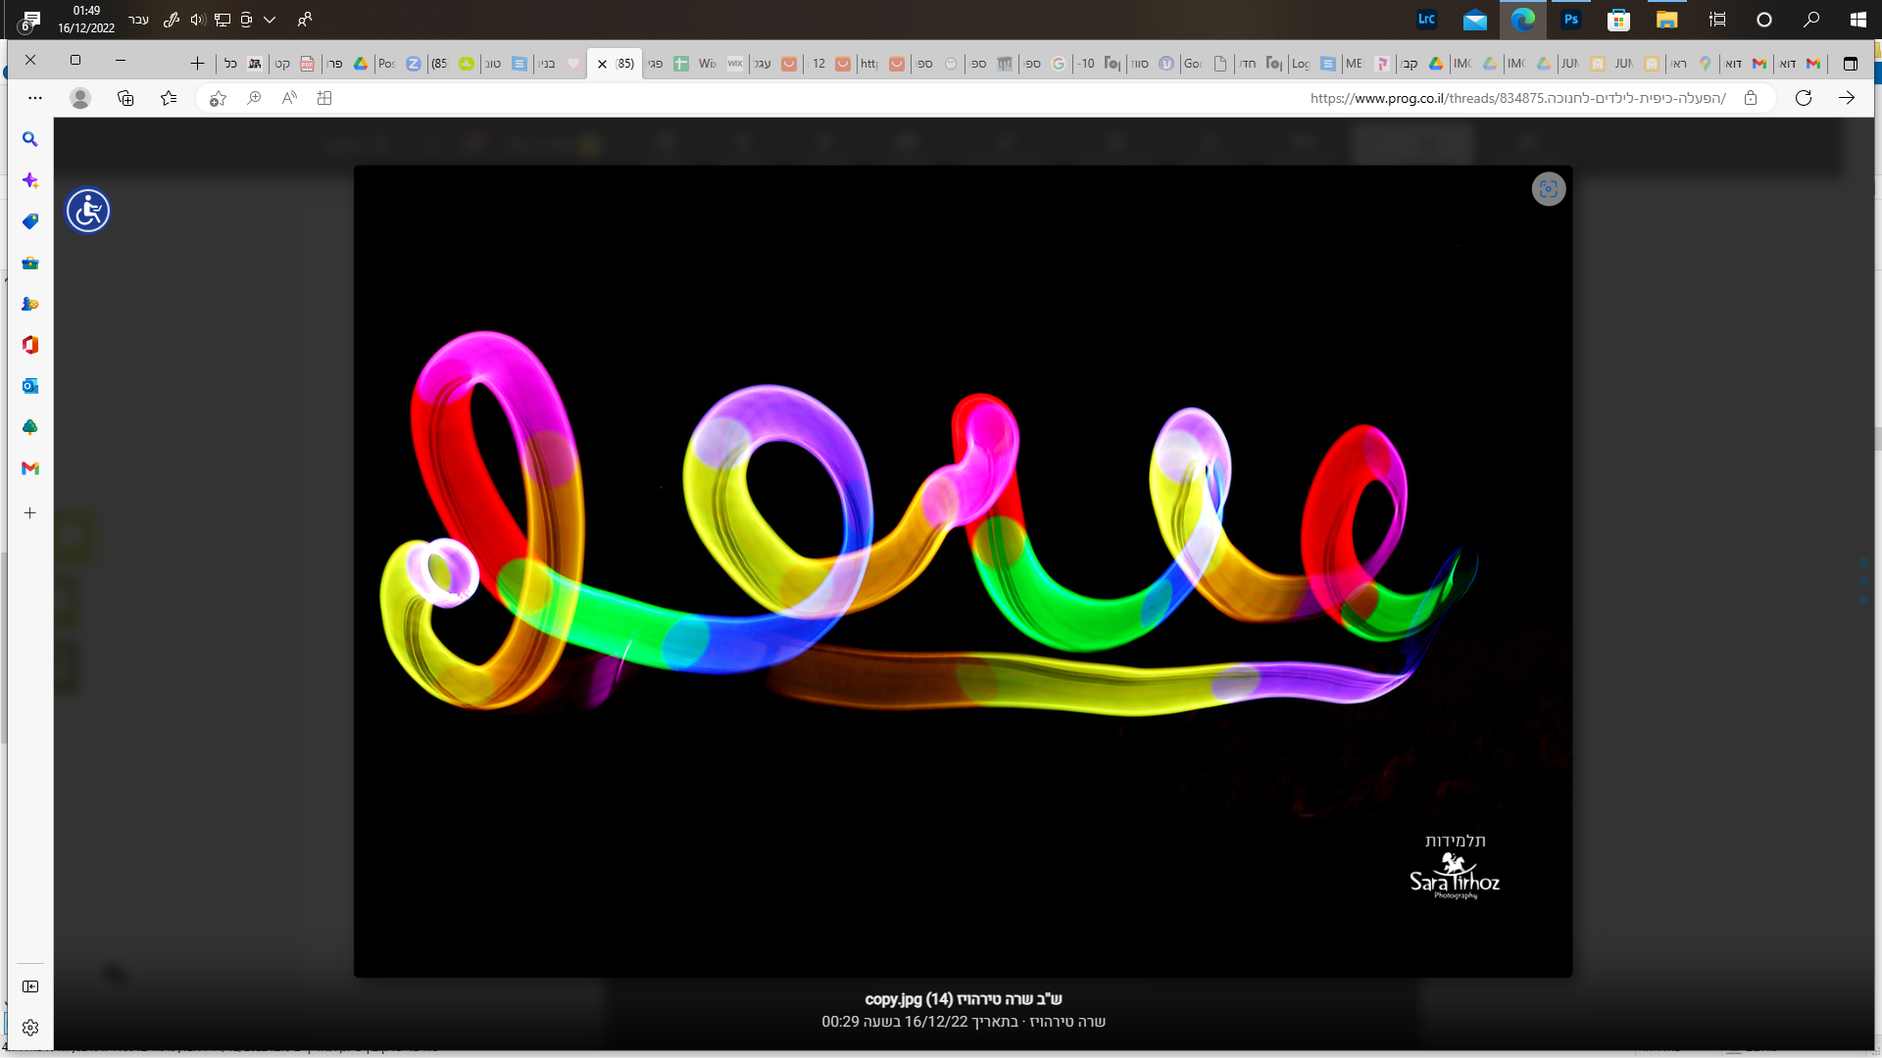Open Settings and more three-dots menu
Screen dimensions: 1882x1058
click(x=35, y=98)
